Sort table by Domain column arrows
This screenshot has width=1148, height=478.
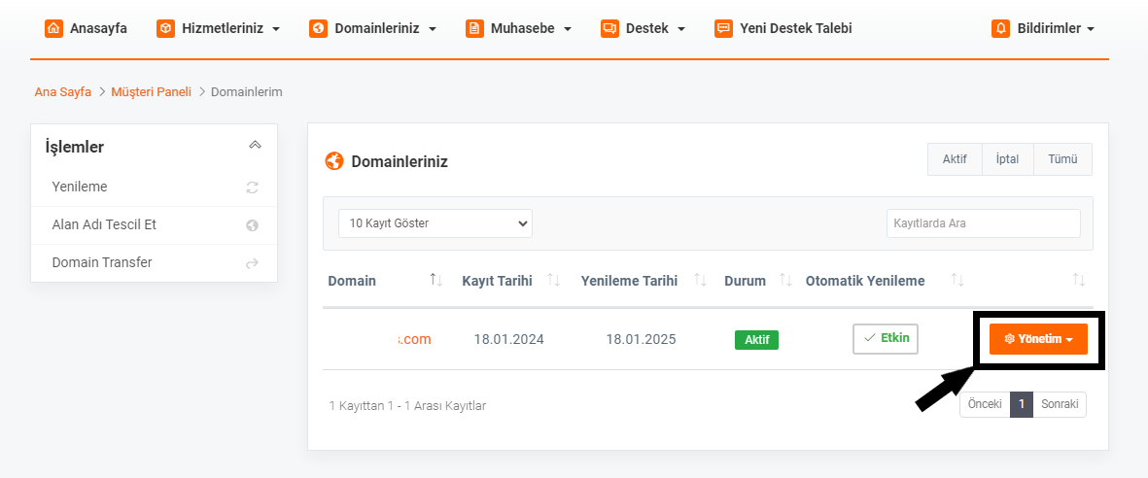coord(436,280)
